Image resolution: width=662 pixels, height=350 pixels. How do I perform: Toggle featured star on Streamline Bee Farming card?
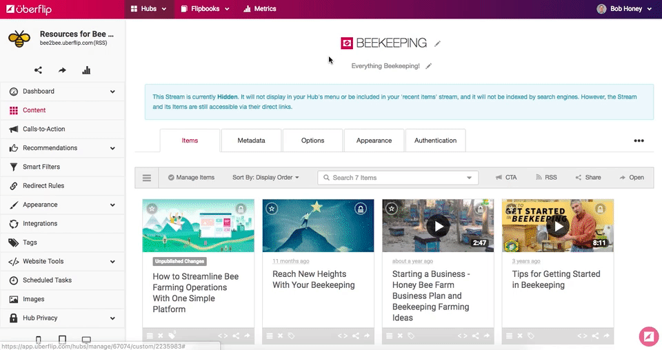pos(152,208)
